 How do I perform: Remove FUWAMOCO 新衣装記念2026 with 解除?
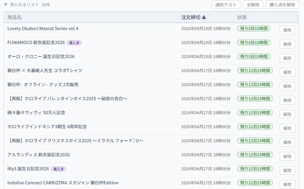(287, 44)
